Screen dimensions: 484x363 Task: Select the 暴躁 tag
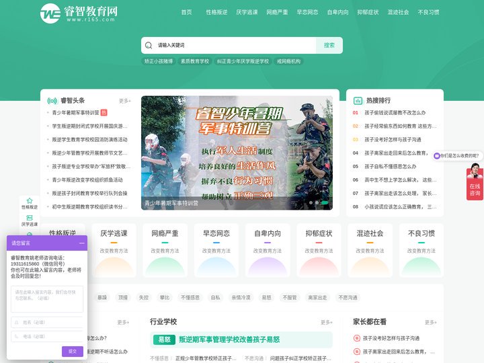(102, 298)
